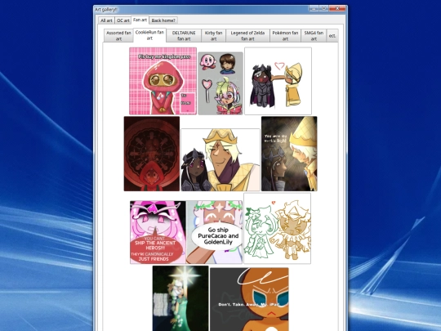The image size is (441, 331).
Task: Switch to Kirby fan art sub-tab
Action: pos(213,36)
